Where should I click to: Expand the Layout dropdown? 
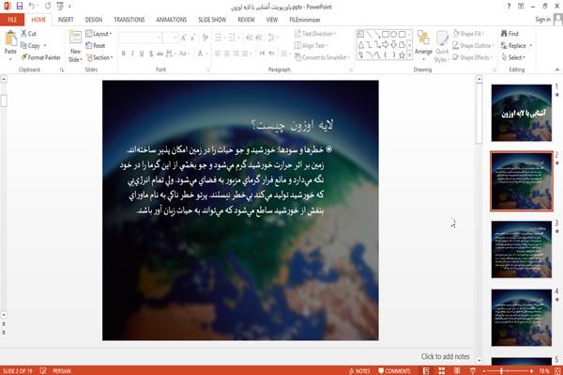(99, 34)
